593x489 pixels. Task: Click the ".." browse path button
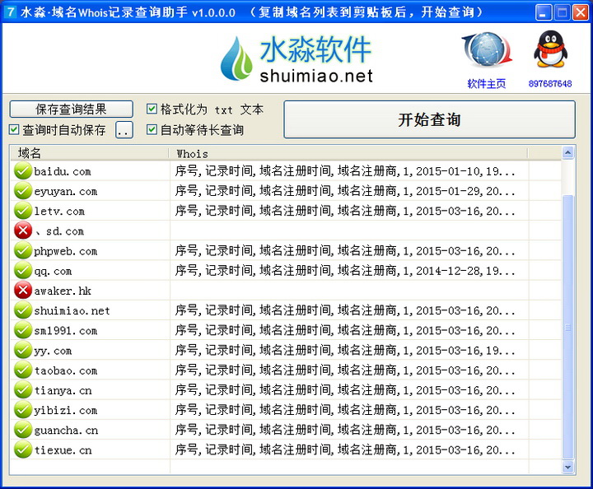[124, 130]
